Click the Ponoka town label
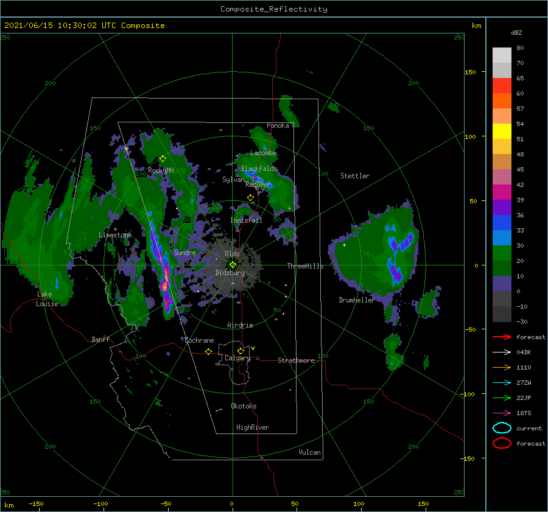The image size is (548, 512). [278, 125]
